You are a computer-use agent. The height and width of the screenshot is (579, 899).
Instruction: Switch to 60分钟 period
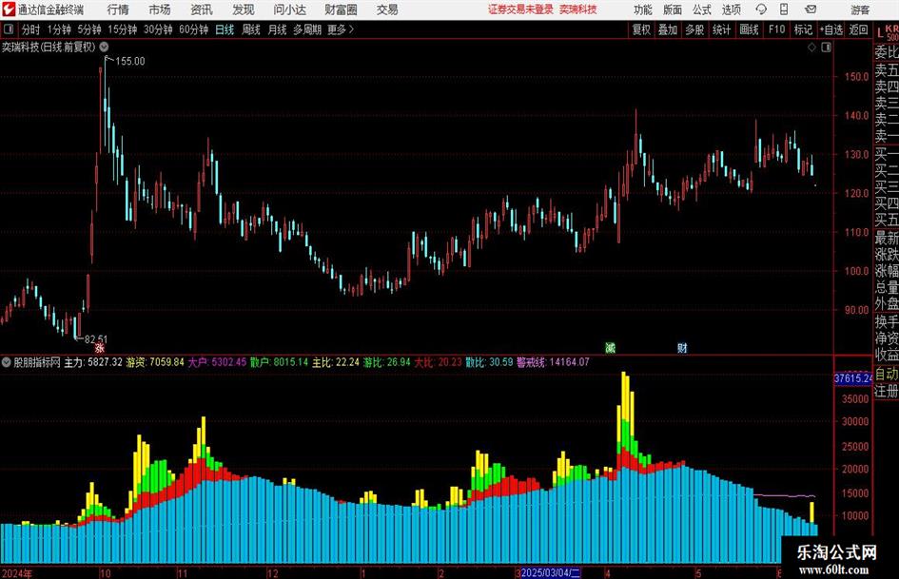click(193, 29)
